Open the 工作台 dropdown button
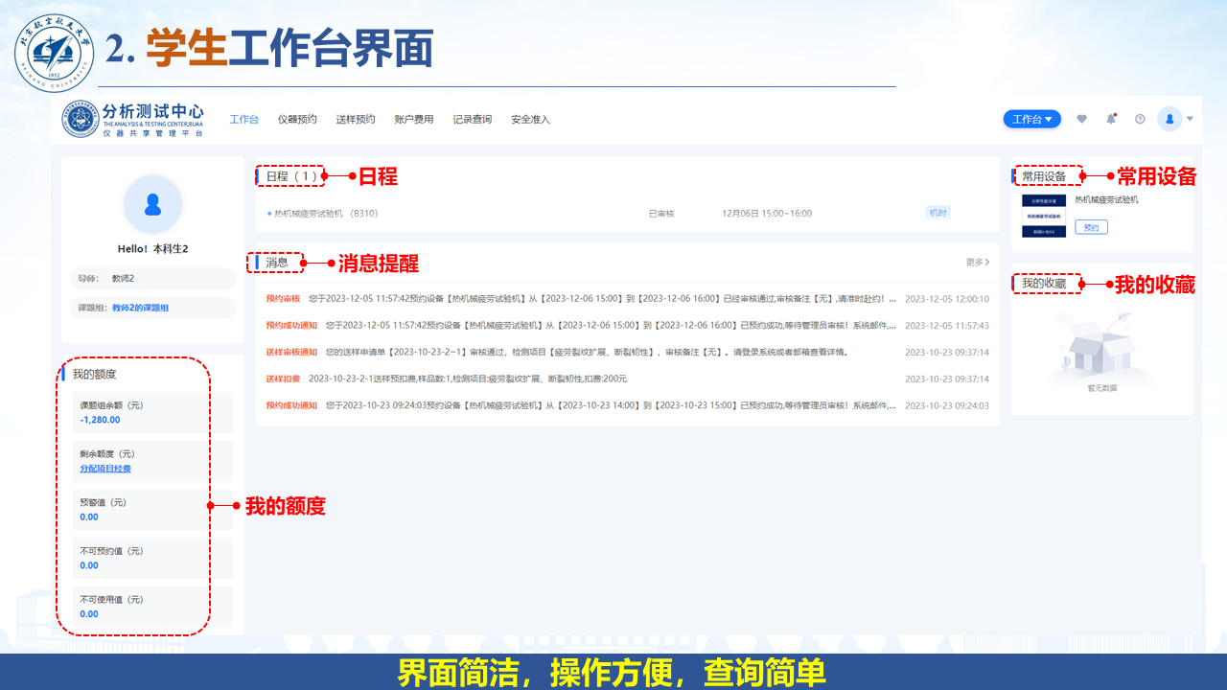This screenshot has height=690, width=1227. pyautogui.click(x=1031, y=119)
